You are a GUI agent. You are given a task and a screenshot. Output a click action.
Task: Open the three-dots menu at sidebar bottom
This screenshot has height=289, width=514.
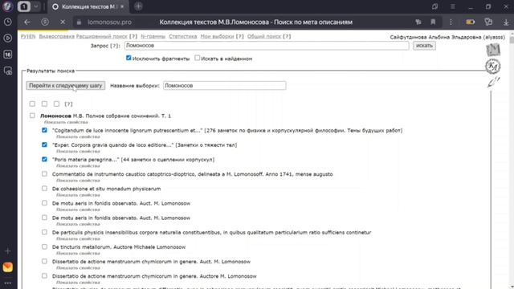pos(8,283)
